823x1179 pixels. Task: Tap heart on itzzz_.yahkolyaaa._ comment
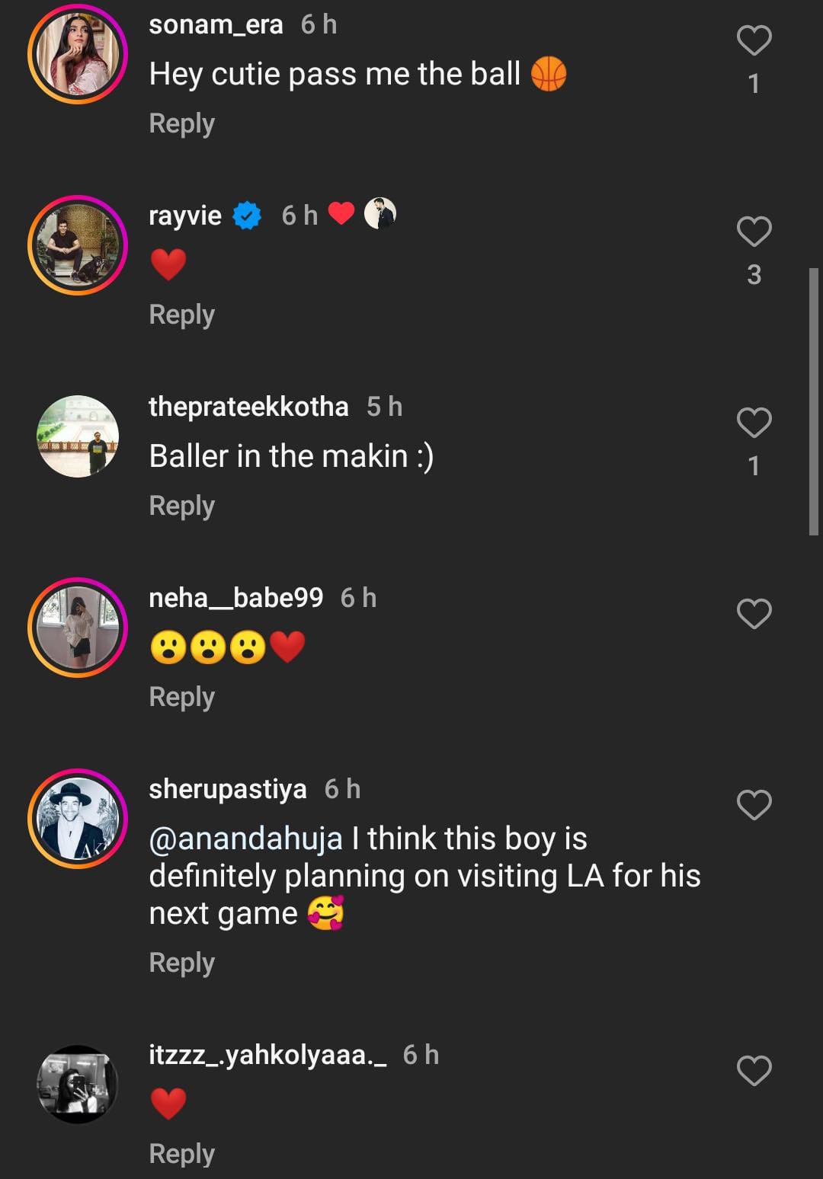tap(754, 1071)
